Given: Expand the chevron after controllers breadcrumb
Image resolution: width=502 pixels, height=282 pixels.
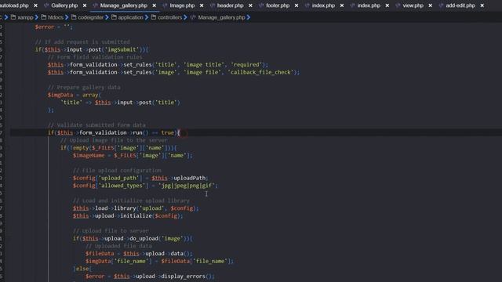Looking at the screenshot, I should point(185,17).
